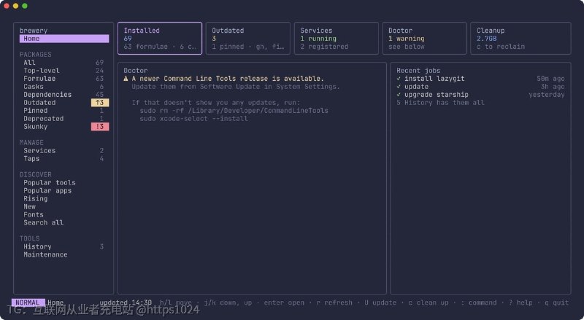Click the red Skunky alert badge
Image resolution: width=584 pixels, height=320 pixels.
100,127
